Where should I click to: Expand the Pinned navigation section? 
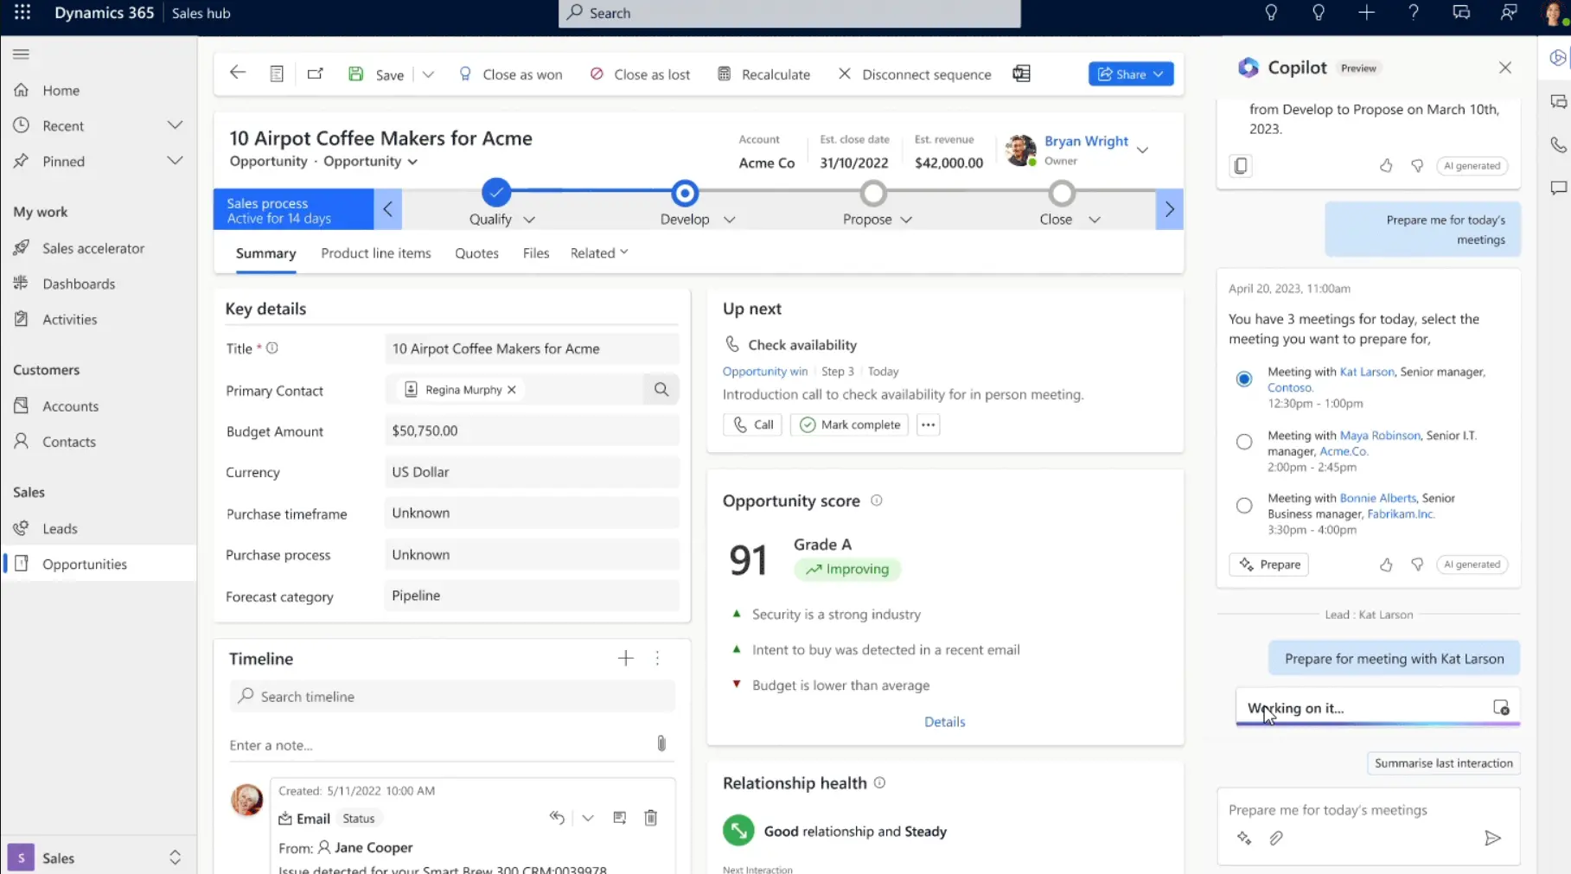[175, 161]
